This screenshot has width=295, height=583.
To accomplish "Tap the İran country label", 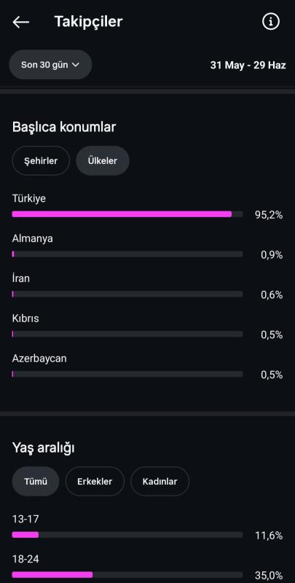I will point(21,278).
